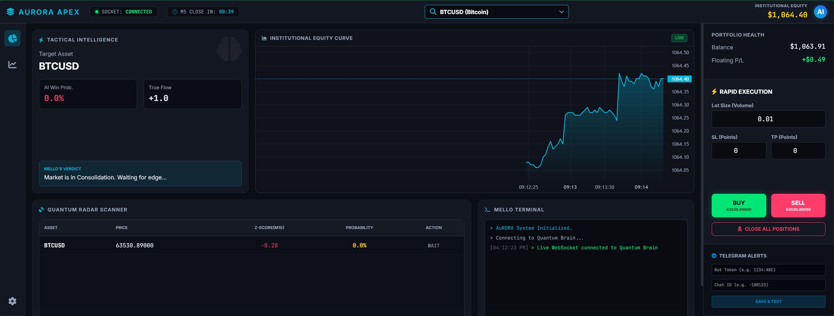This screenshot has width=834, height=316.
Task: Click the Chat ID input field
Action: tap(768, 285)
